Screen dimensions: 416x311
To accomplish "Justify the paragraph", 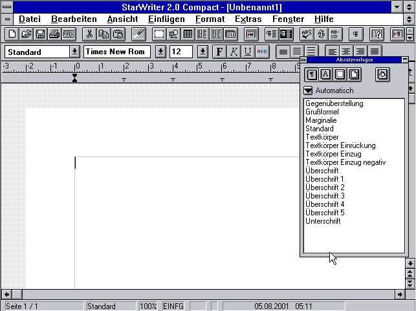I will coord(375,52).
